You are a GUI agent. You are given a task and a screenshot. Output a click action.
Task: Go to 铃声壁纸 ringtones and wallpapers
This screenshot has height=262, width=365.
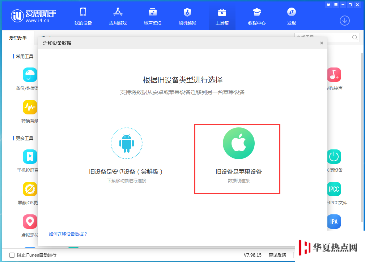click(x=152, y=16)
